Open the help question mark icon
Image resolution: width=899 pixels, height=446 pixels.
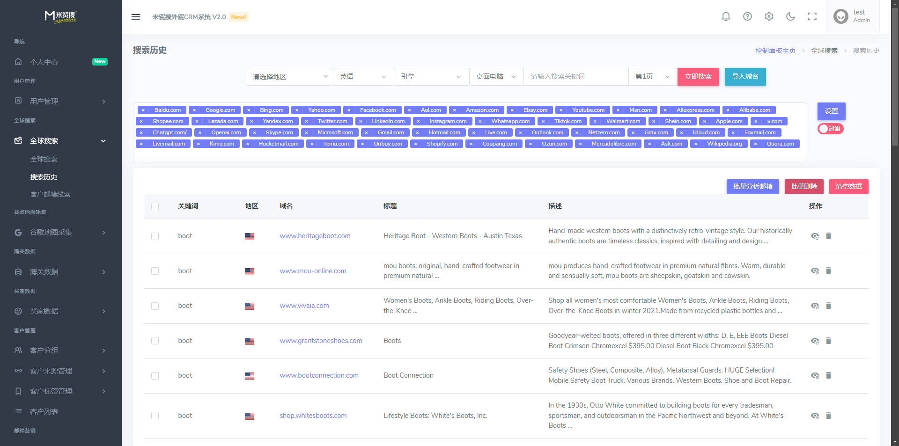747,17
